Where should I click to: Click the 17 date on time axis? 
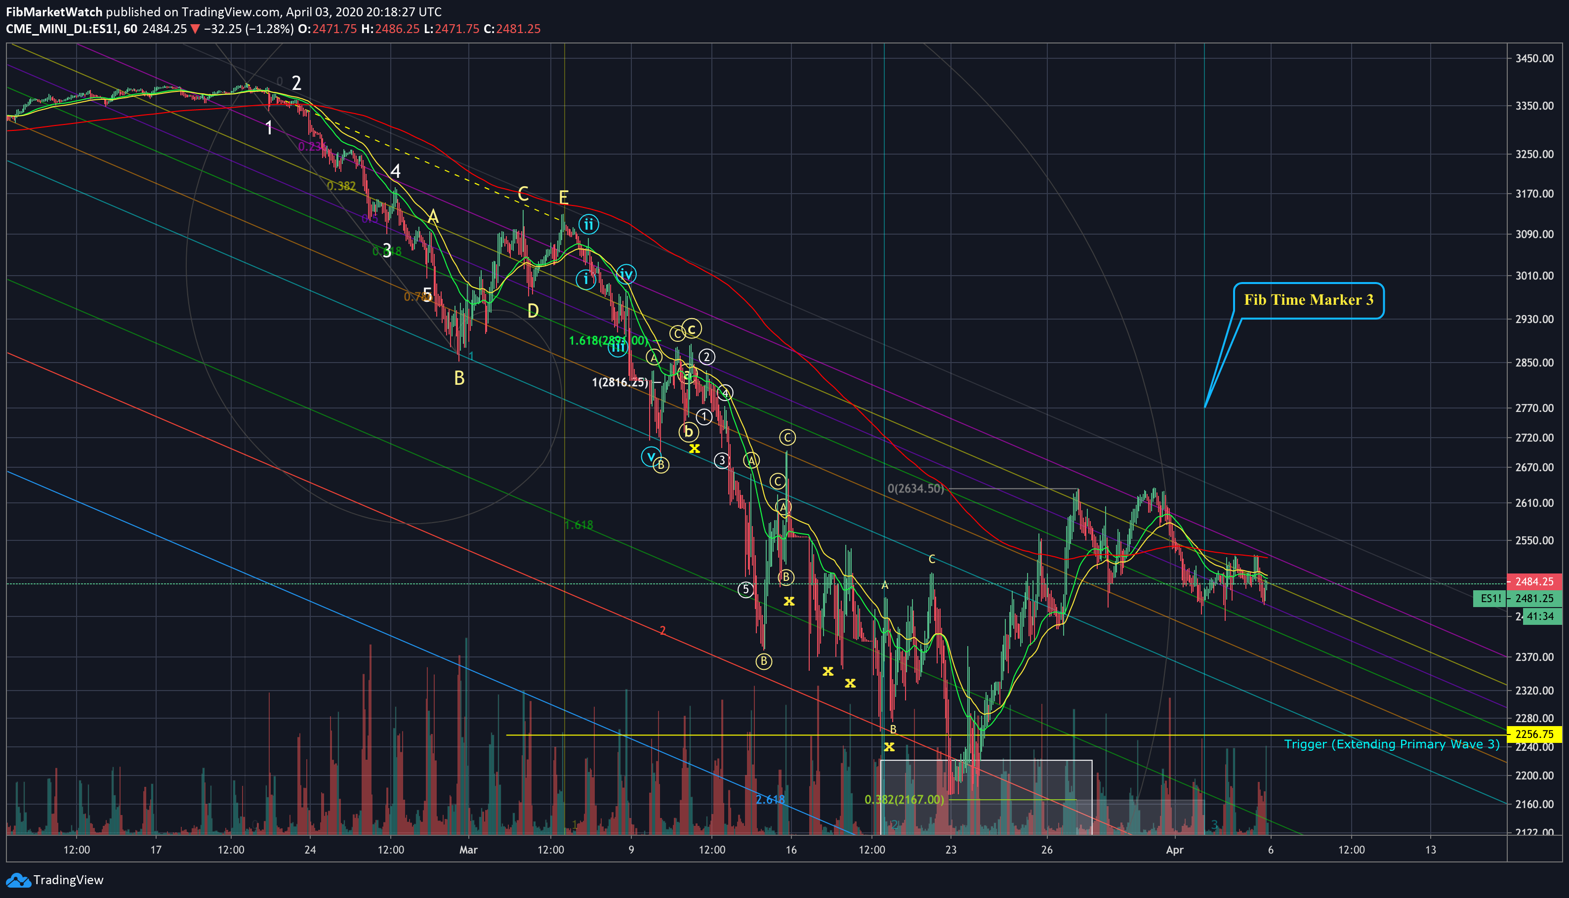pyautogui.click(x=156, y=850)
